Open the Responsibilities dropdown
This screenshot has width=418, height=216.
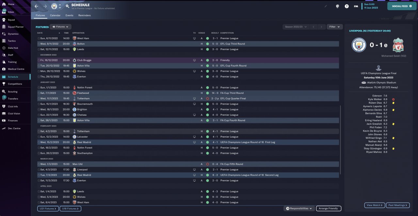(x=299, y=208)
